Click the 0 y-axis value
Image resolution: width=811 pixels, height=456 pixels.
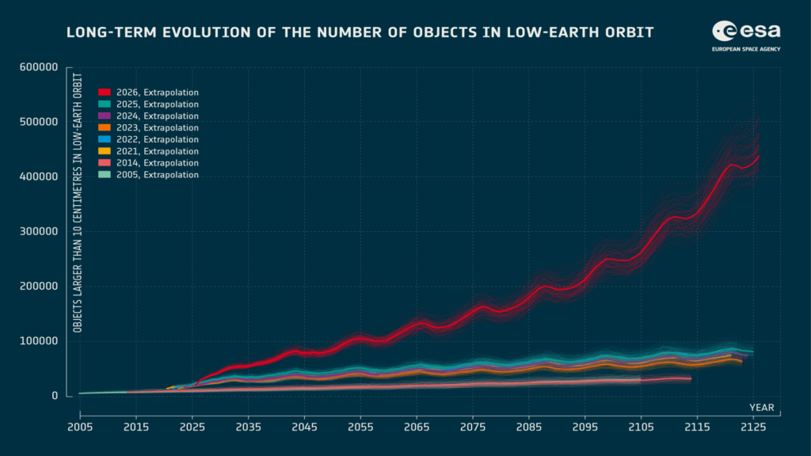55,396
